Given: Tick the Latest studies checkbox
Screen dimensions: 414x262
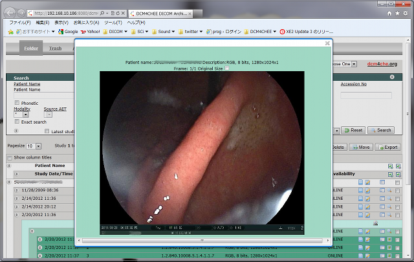Looking at the screenshot, I should tap(47, 131).
